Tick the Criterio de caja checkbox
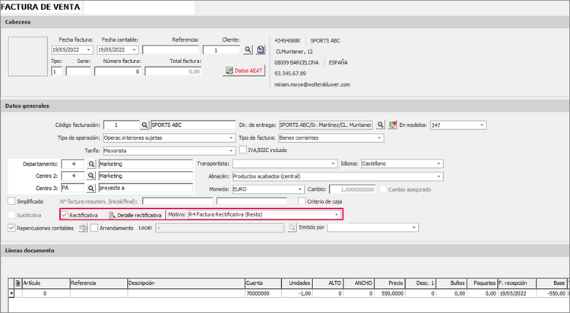The width and height of the screenshot is (570, 313). tap(302, 201)
